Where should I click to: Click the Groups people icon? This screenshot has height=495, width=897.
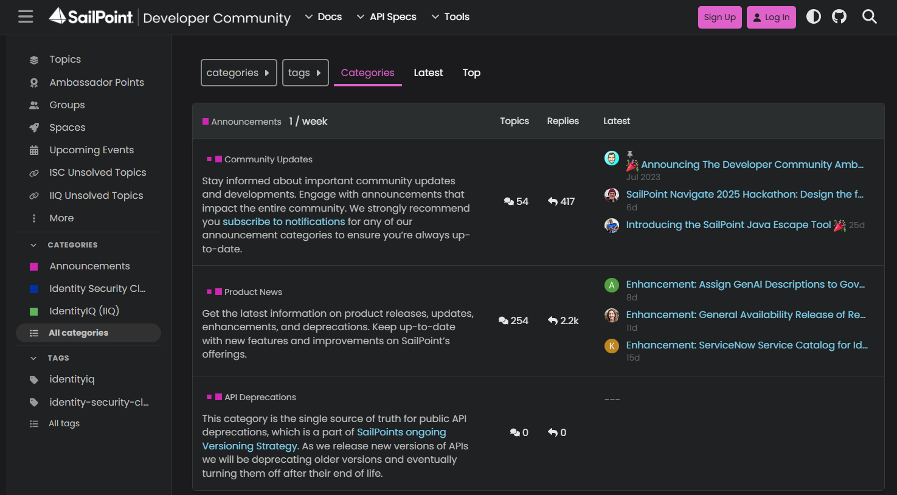[x=34, y=105]
